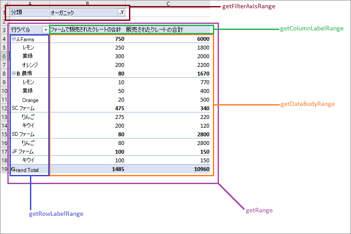Select row 19 header
The image size is (351, 234).
coord(3,169)
